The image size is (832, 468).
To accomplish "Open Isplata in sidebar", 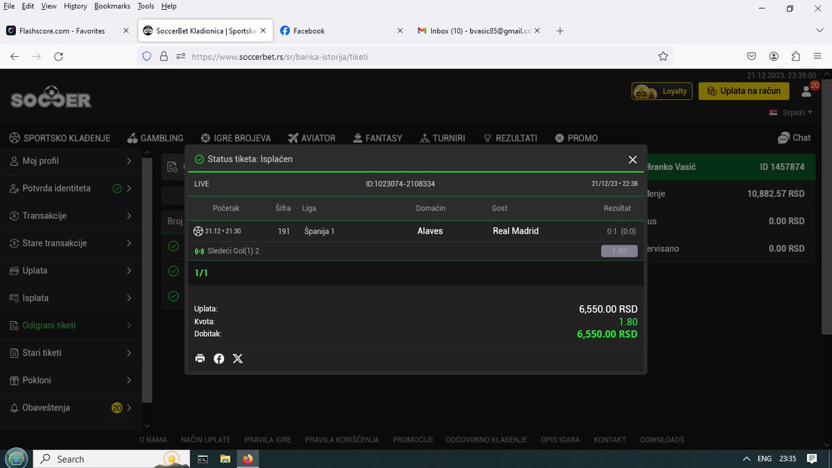I will point(71,298).
